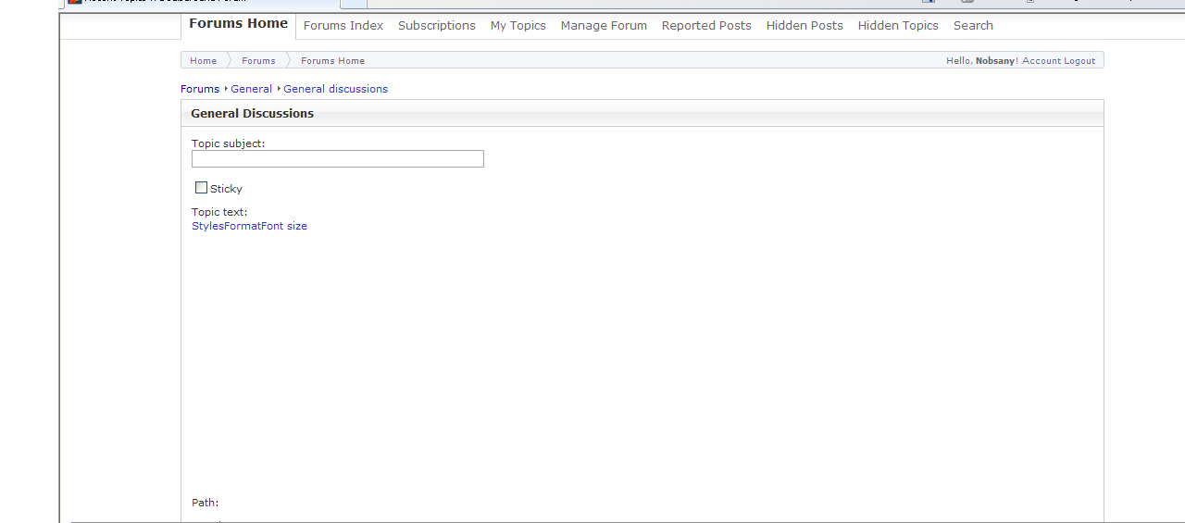Open the General discussions path link
The image size is (1185, 523).
click(335, 89)
